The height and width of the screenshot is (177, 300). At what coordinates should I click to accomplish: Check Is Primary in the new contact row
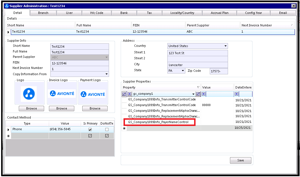(90, 136)
